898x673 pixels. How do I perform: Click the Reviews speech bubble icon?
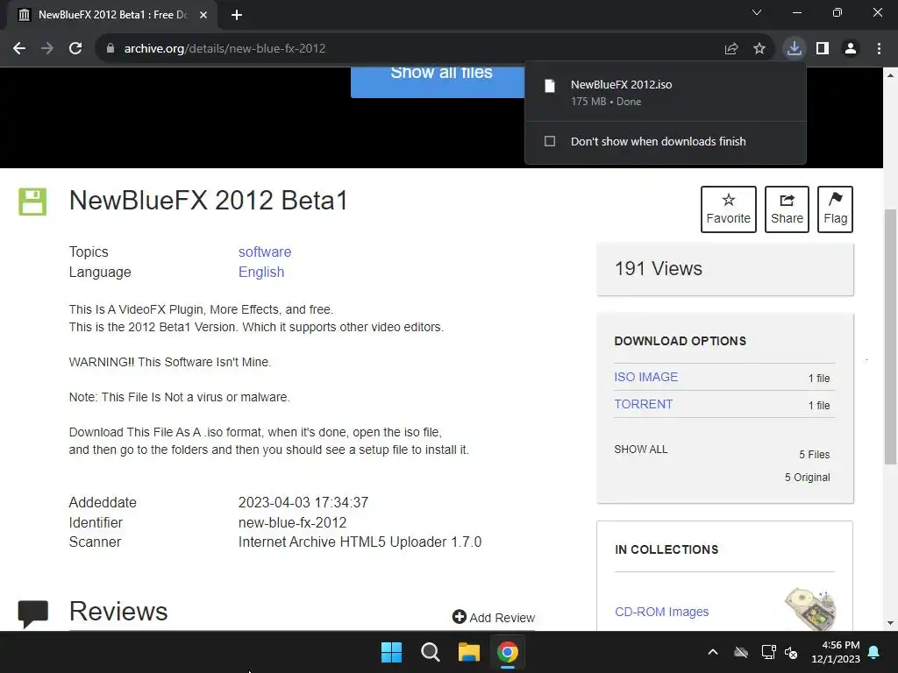pos(32,613)
